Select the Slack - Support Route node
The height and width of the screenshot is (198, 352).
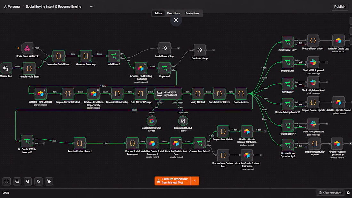313,124
